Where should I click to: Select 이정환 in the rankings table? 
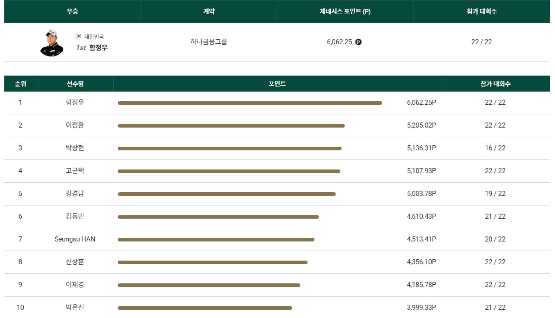[x=76, y=125]
